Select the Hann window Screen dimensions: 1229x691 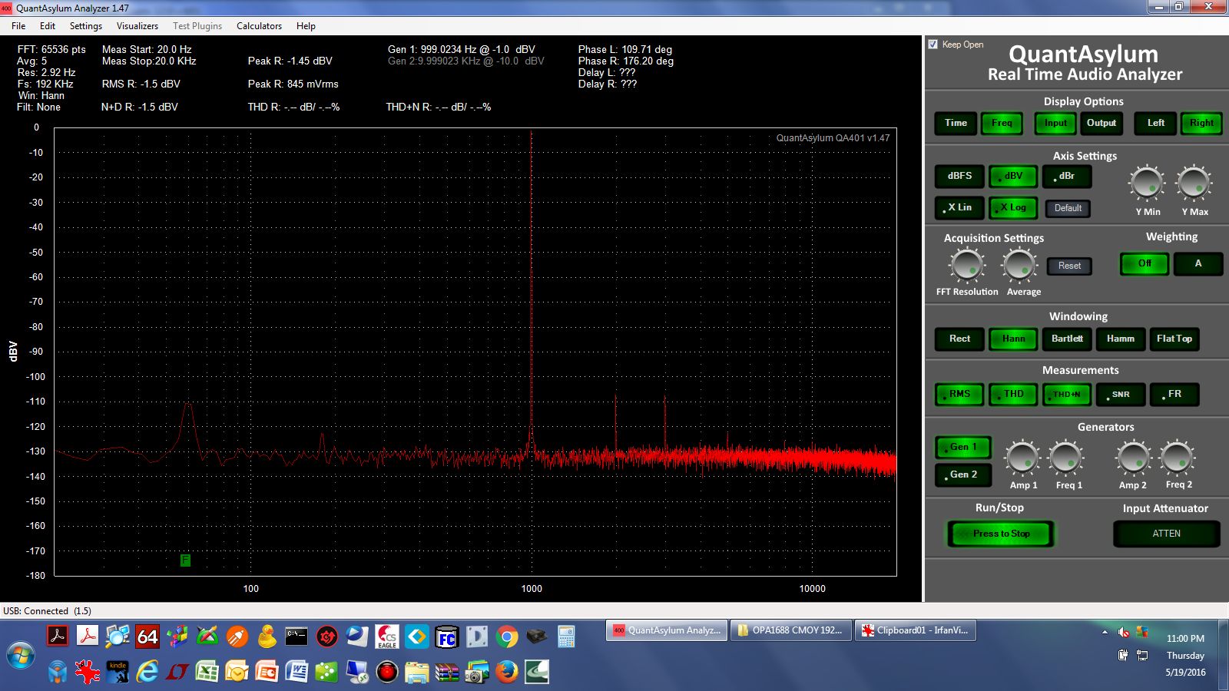click(x=1013, y=339)
